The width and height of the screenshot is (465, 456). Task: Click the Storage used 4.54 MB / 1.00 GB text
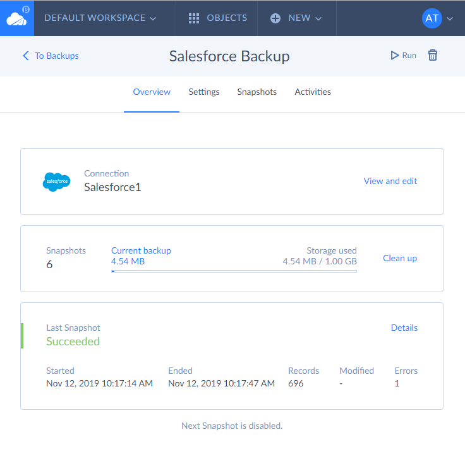coord(320,262)
